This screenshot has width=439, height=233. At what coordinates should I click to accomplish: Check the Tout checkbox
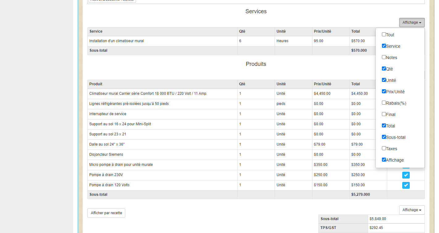tap(384, 34)
